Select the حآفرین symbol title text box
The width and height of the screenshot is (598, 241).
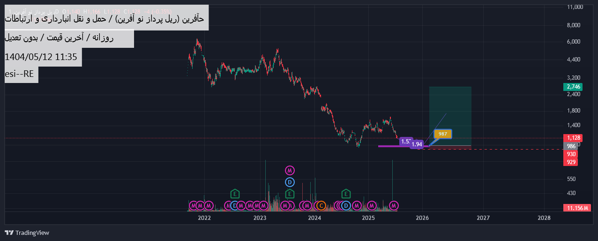click(106, 19)
